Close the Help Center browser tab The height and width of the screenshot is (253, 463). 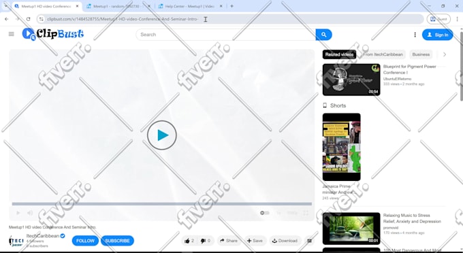point(221,6)
